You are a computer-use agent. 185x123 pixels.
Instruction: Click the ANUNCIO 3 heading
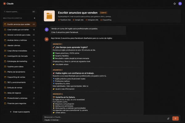(x=58, y=94)
